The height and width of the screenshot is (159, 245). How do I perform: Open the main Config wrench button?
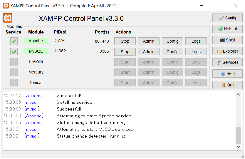[227, 18]
